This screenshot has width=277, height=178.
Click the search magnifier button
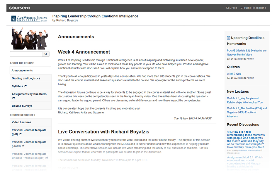pos(46,54)
